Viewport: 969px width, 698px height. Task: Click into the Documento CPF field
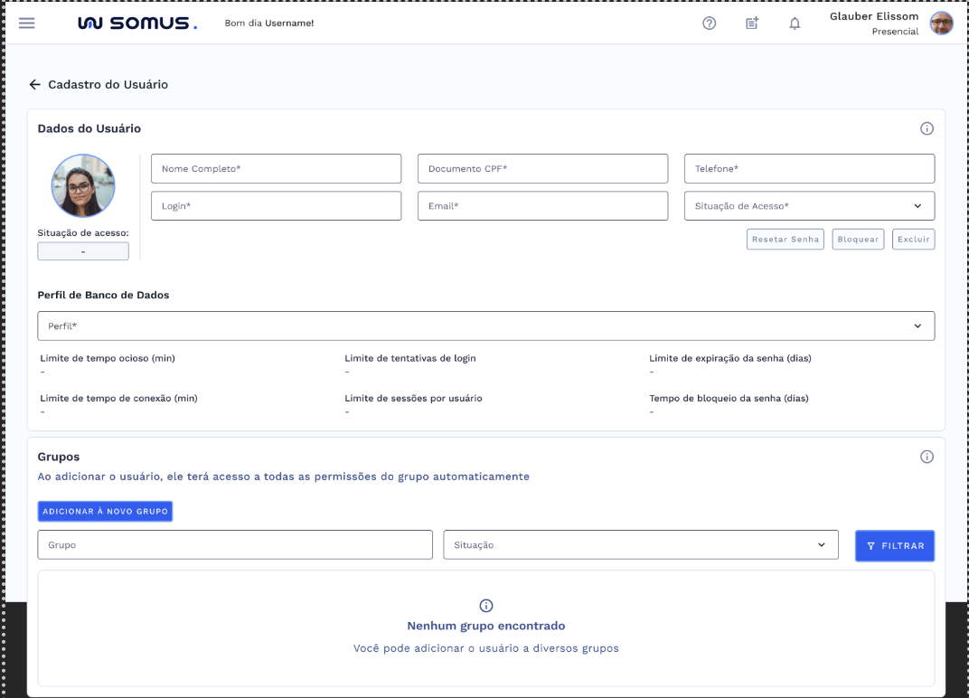click(x=542, y=169)
